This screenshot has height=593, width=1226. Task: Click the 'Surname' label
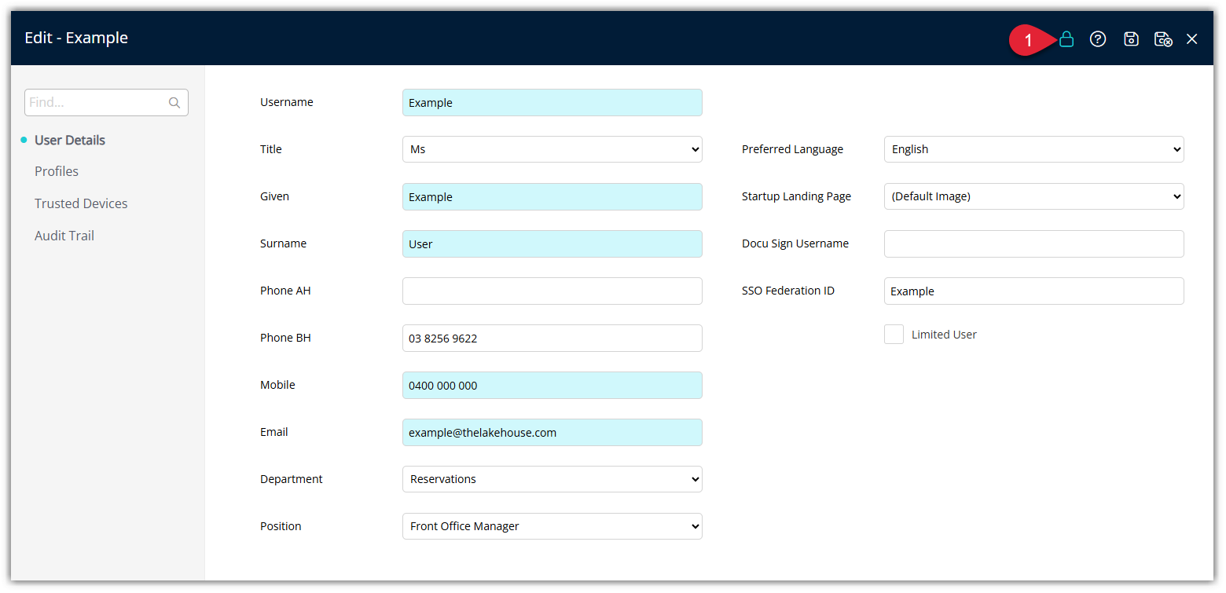[x=283, y=243]
